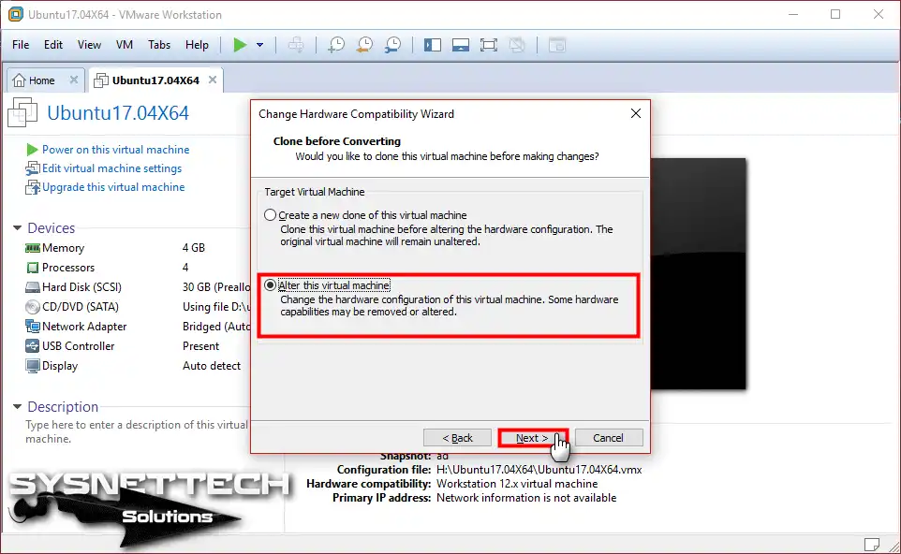Click 'Workstation 12.x virtual machine' text
The image size is (901, 554).
(517, 484)
